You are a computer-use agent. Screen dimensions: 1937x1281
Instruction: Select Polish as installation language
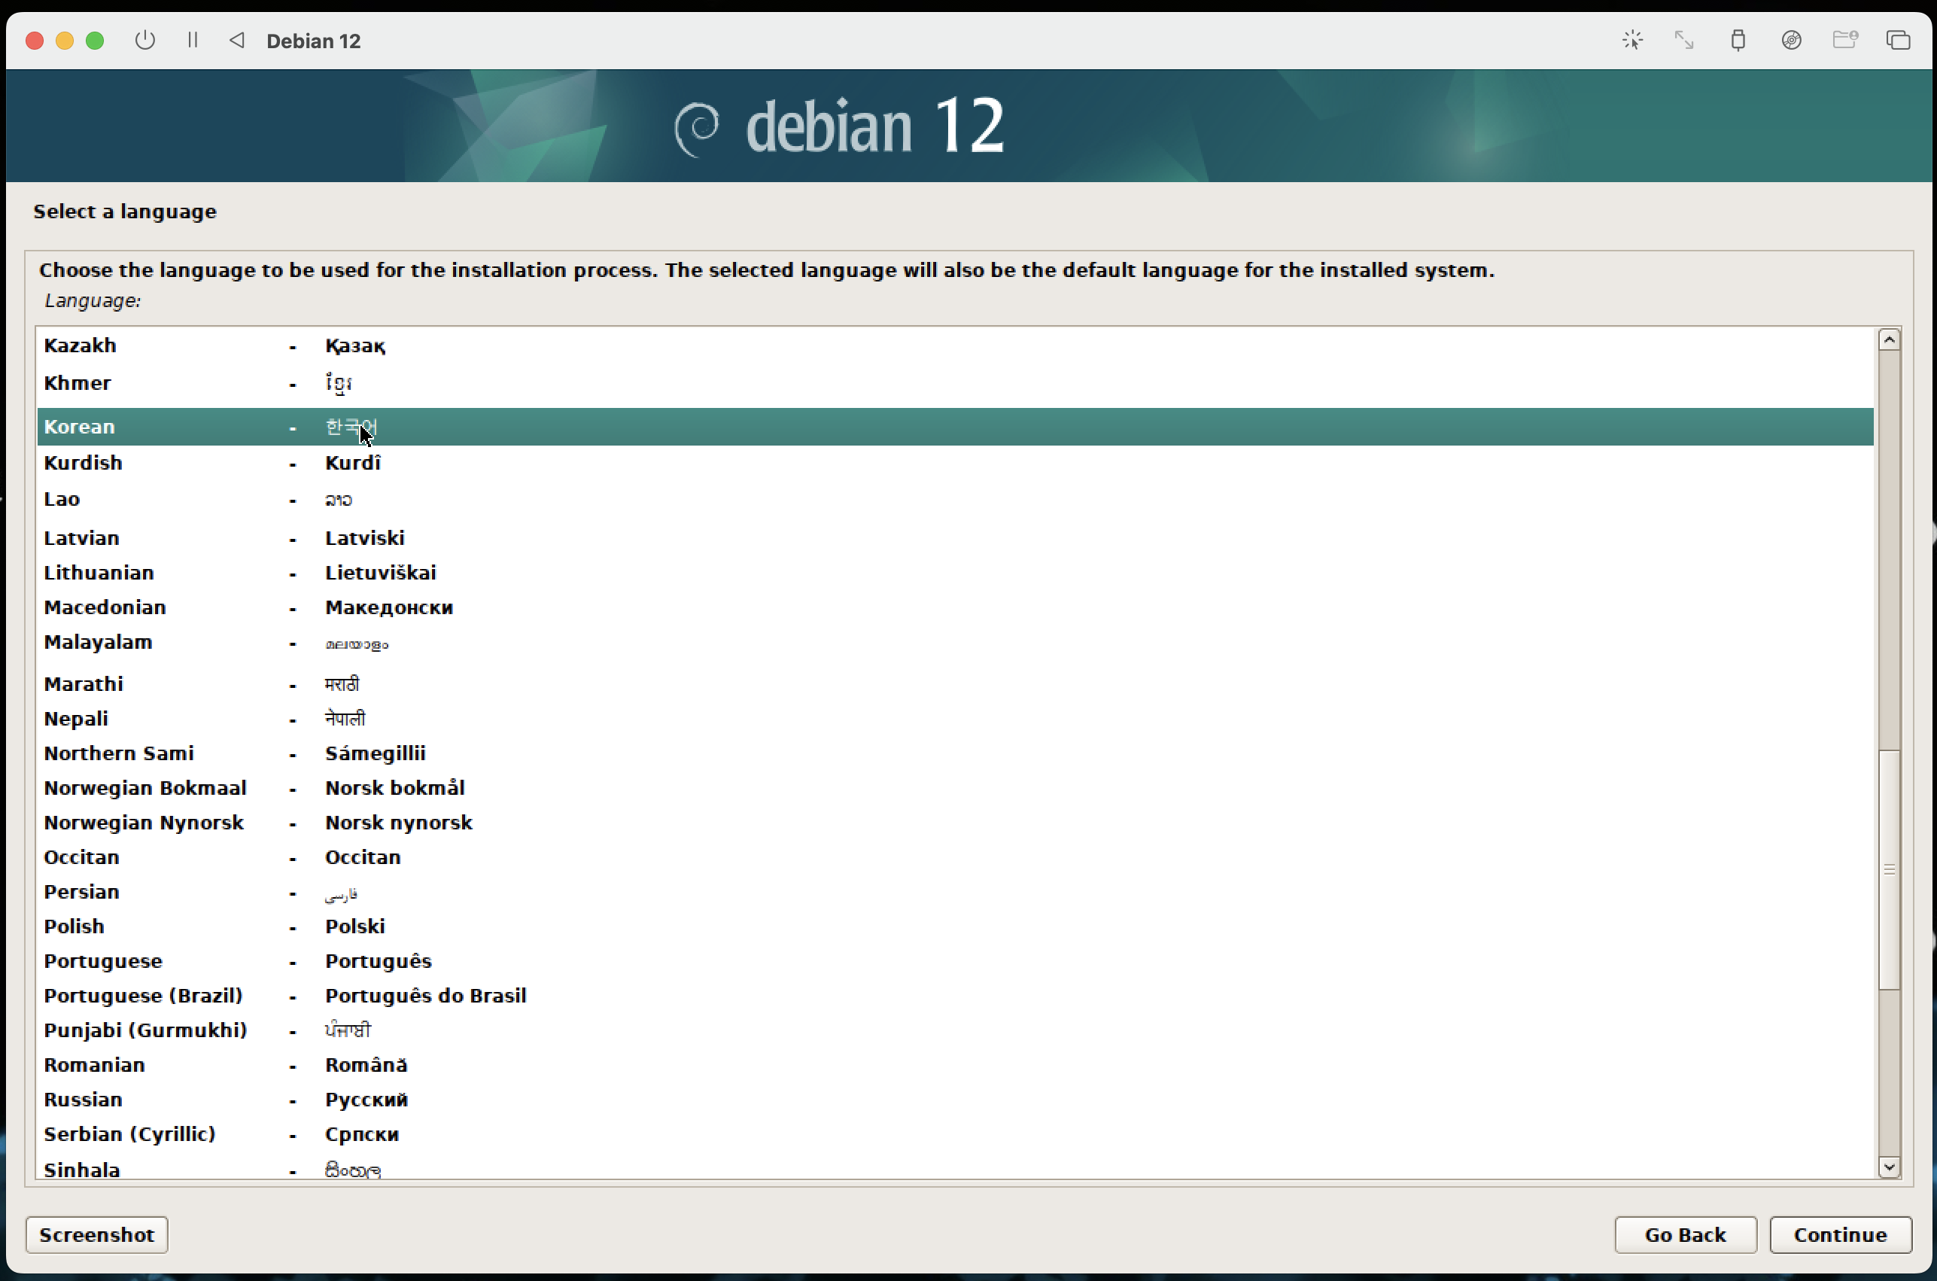coord(955,927)
